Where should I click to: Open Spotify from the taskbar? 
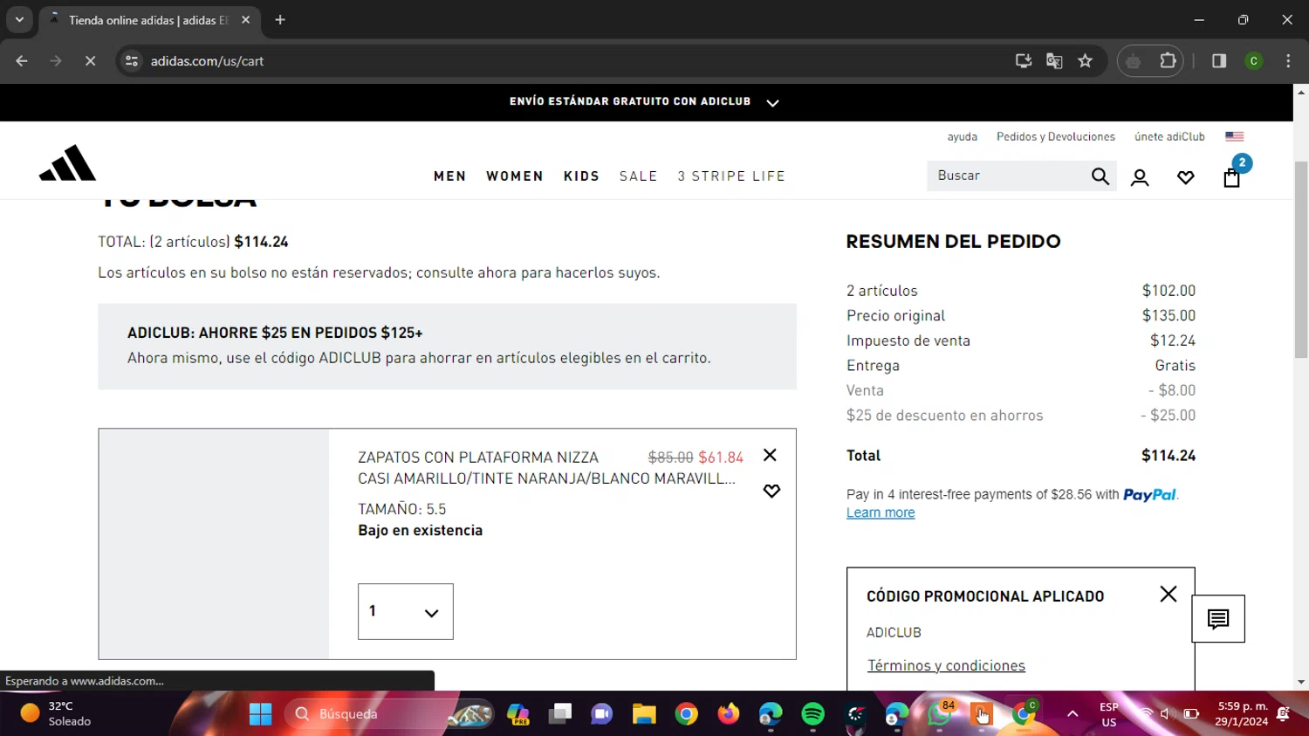point(812,714)
